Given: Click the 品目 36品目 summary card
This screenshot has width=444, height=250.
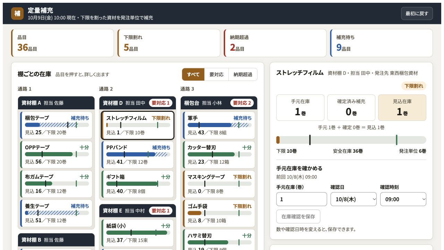Looking at the screenshot, I should click(62, 43).
